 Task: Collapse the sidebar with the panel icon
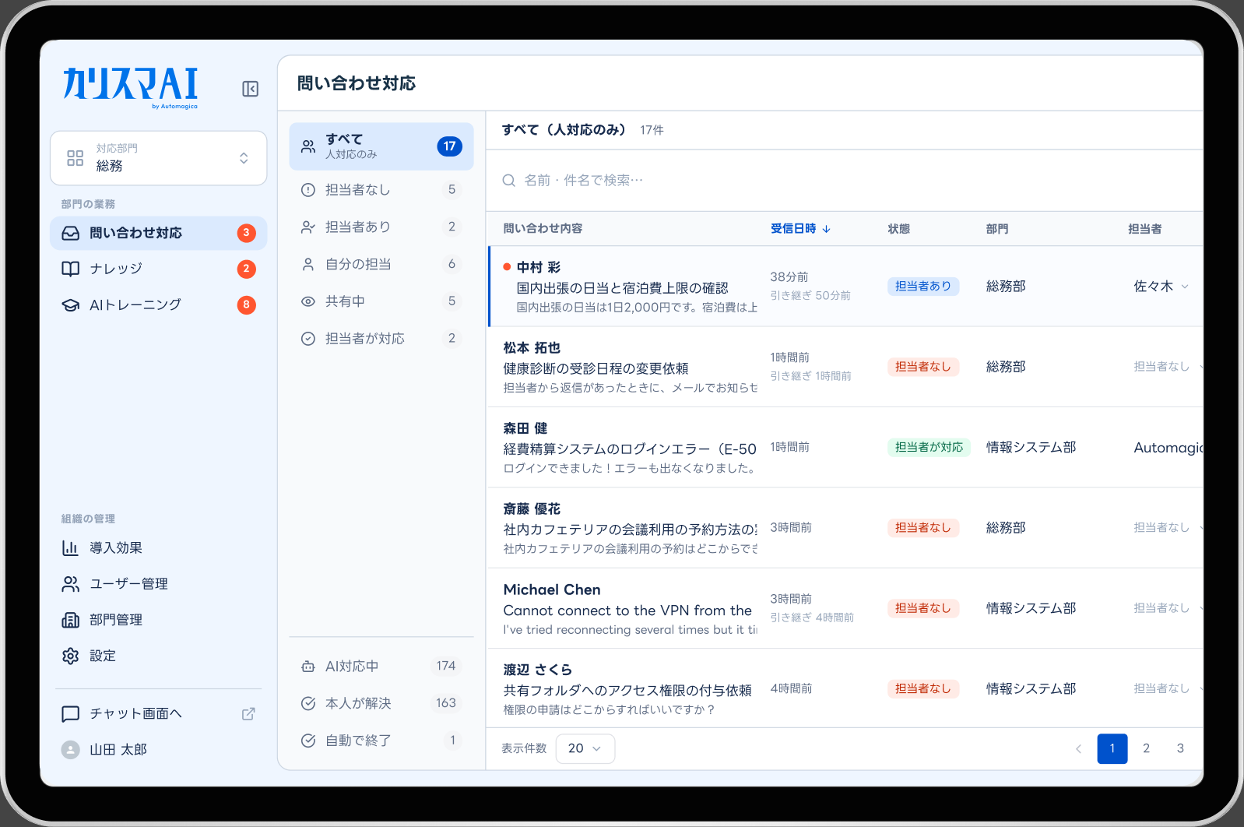(x=250, y=89)
